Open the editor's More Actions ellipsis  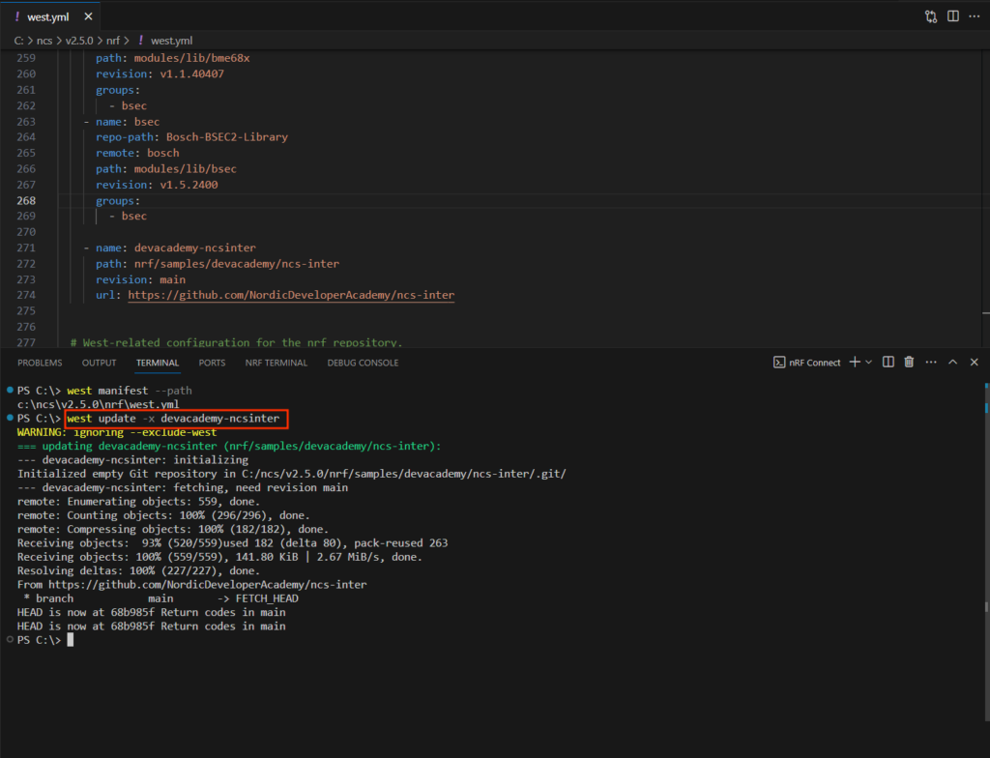[975, 15]
